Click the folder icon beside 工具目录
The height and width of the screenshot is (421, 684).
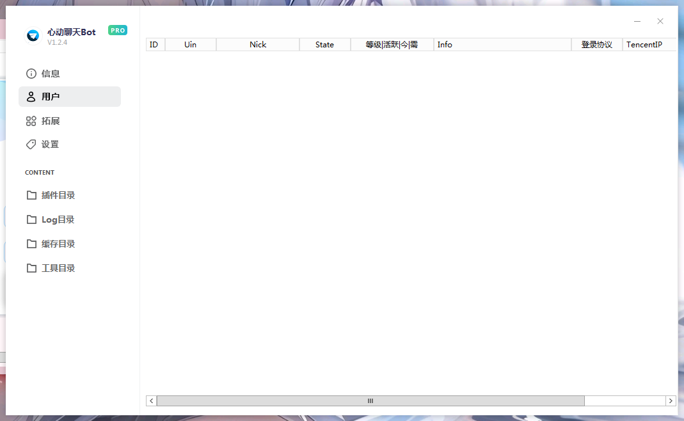point(31,268)
